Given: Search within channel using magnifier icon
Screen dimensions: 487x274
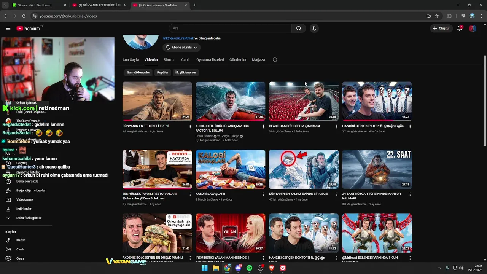Looking at the screenshot, I should [x=275, y=60].
